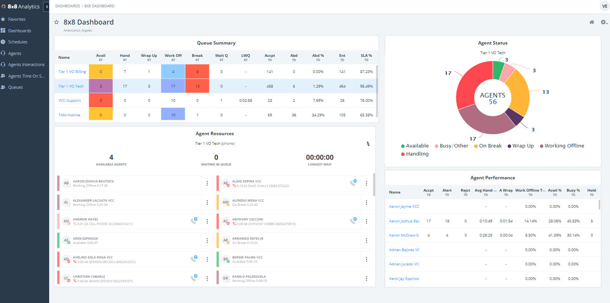Viewport: 610px width, 303px height.
Task: Open agent Adrian Jurado VC
Action: pyautogui.click(x=404, y=264)
